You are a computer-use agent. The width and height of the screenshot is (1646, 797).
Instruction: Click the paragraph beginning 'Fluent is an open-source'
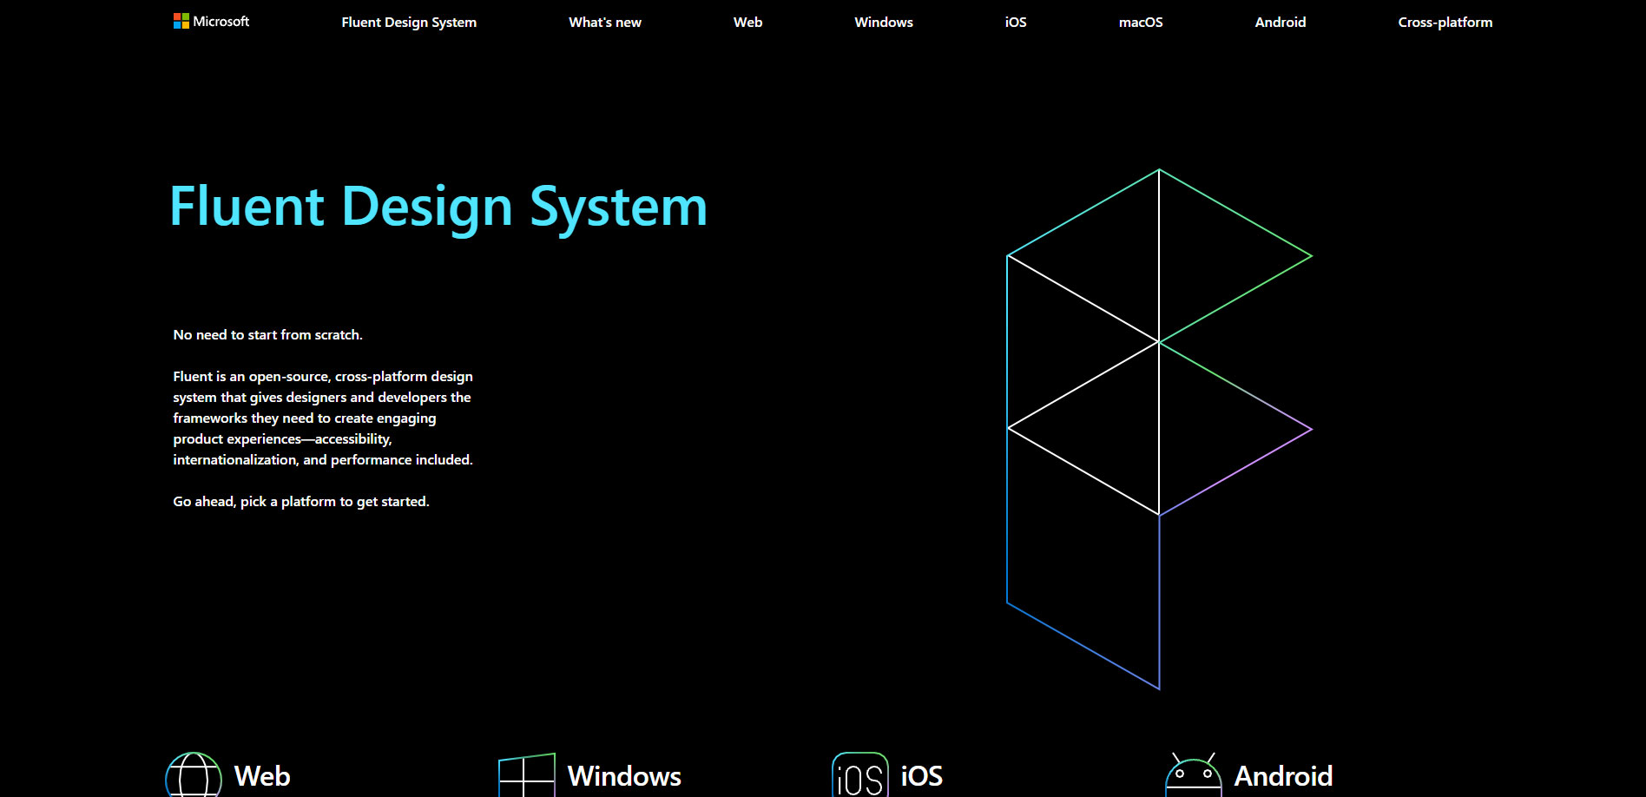[x=323, y=418]
